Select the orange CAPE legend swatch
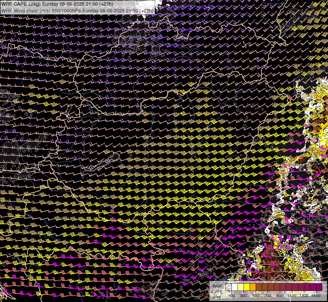328x302 pixels. pos(253,287)
